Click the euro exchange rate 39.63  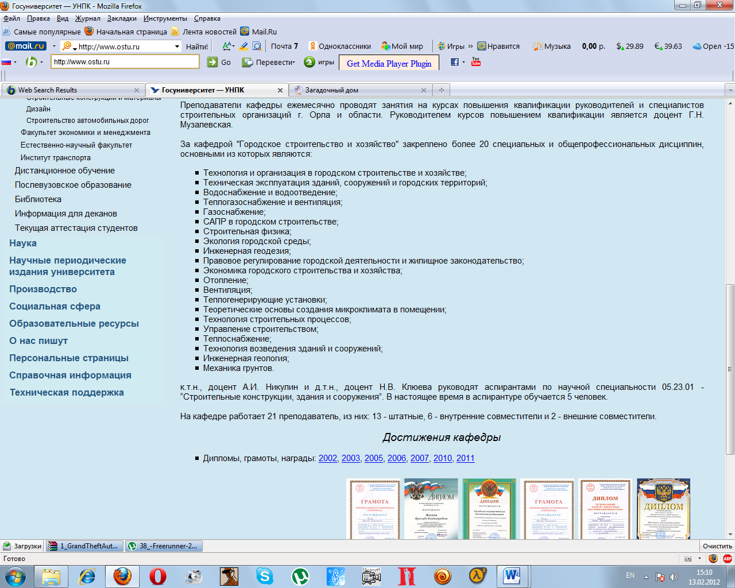[x=668, y=46]
